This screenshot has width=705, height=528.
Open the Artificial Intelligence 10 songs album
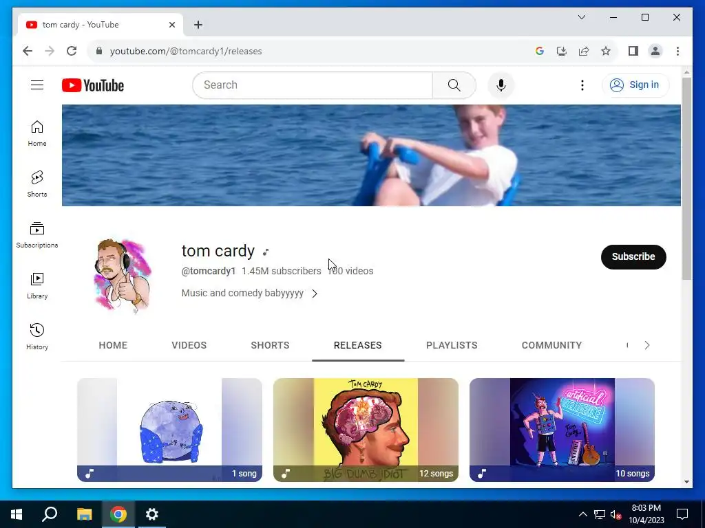[x=562, y=430]
